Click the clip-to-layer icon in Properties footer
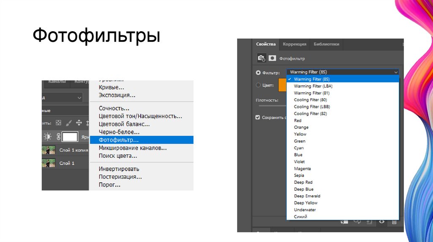Screen dimensions: 433x242 pos(344,222)
